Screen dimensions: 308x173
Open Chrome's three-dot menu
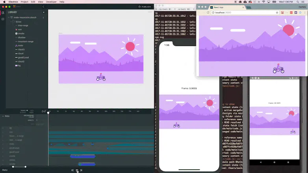click(x=305, y=13)
